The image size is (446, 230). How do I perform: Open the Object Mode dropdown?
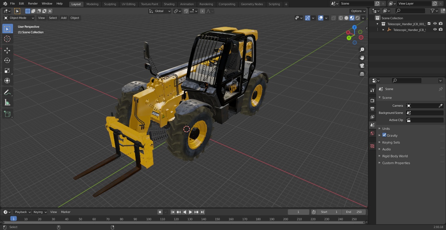(19, 18)
